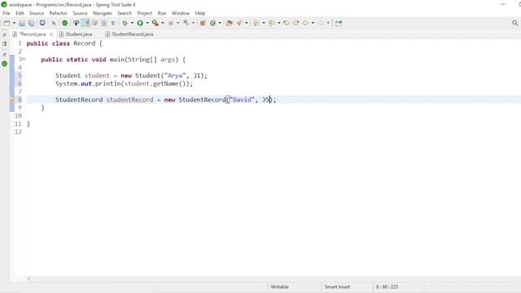Click the flashlight Search toolbar icon
Screen dimensions: 521x293
point(239,23)
